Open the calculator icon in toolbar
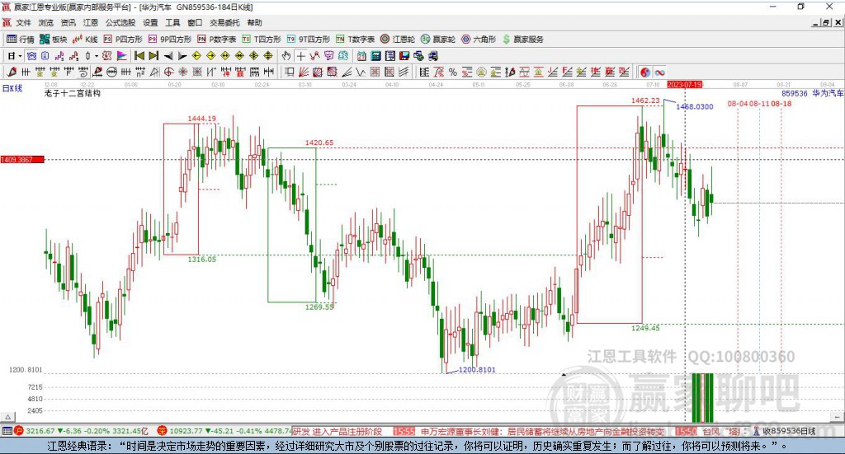This screenshot has width=845, height=454. (375, 56)
